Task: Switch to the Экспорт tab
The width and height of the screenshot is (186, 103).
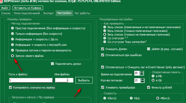Action: 48,13
